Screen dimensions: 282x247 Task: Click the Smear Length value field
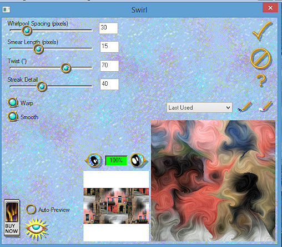click(x=109, y=47)
